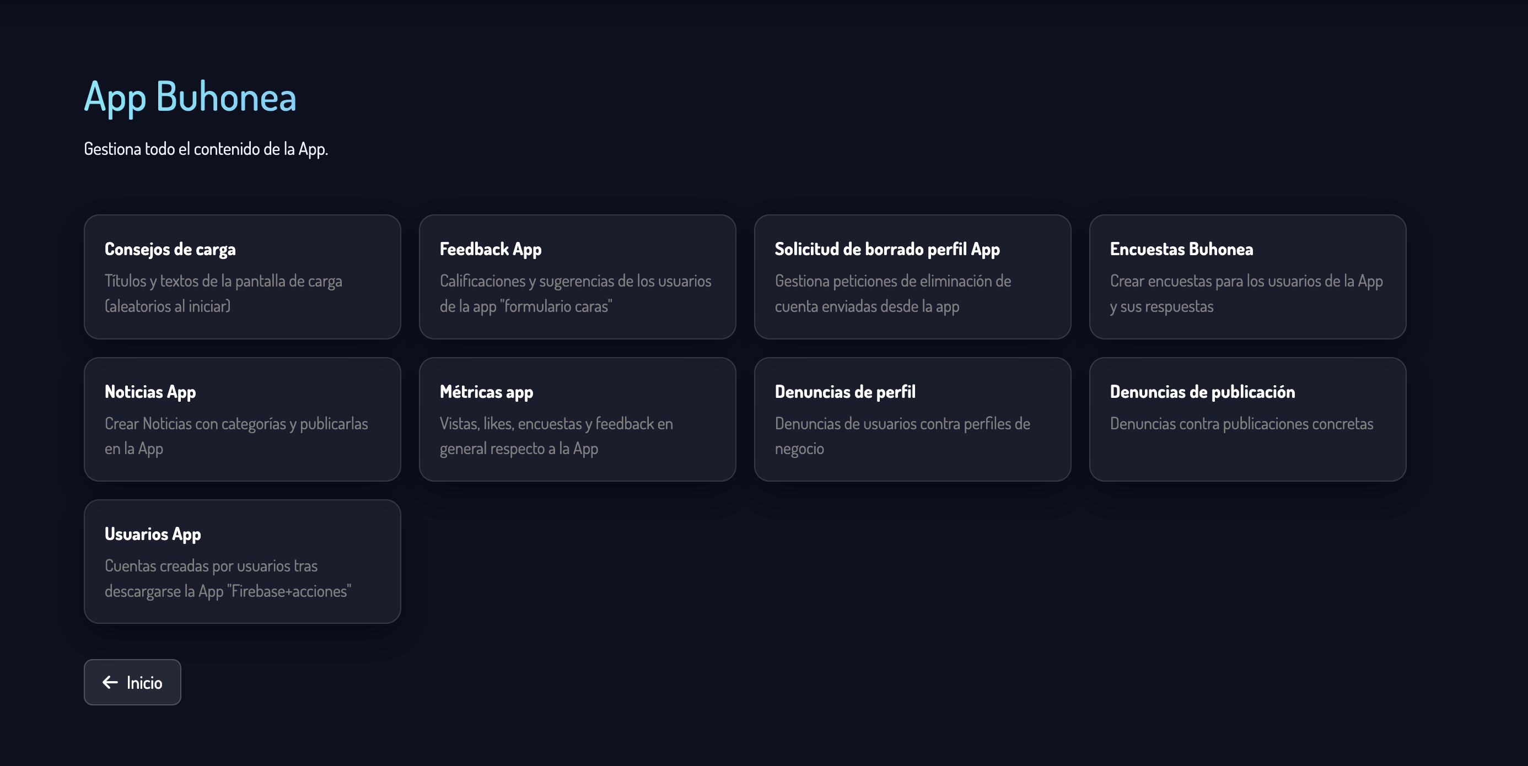Viewport: 1528px width, 766px height.
Task: Click description 'Crear Noticias con categorías y publicarlas'
Action: tap(236, 424)
